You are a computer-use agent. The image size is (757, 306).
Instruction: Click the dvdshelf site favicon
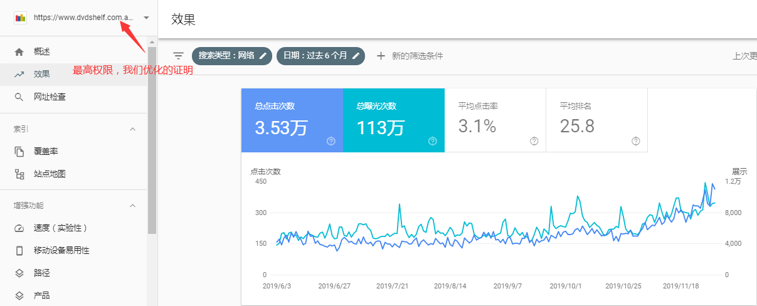pyautogui.click(x=20, y=18)
